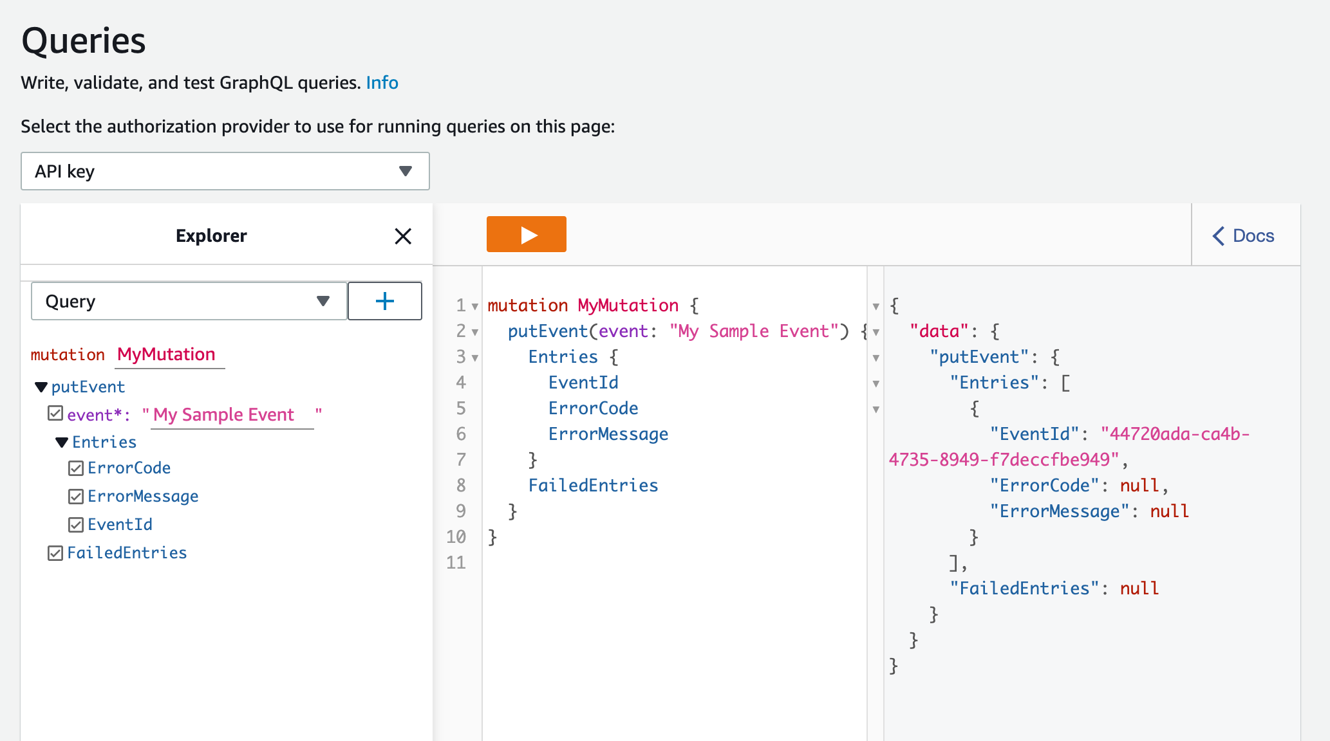Fold the array item brace under "Entries"
Viewport: 1330px width, 741px height.
876,409
